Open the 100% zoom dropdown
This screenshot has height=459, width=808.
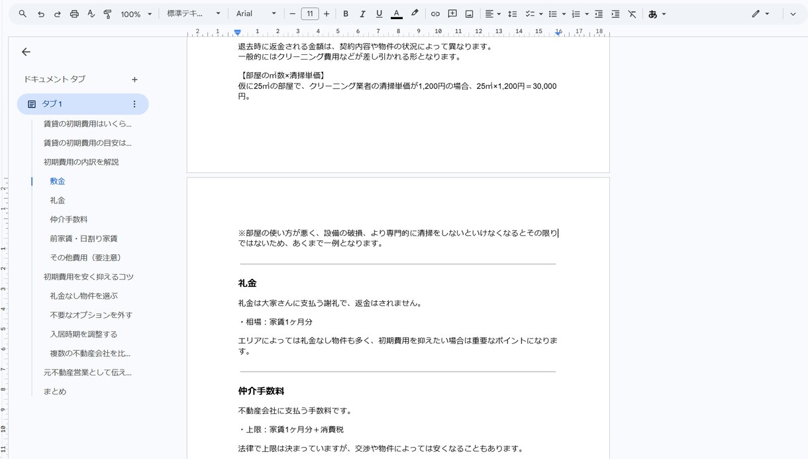coord(136,14)
